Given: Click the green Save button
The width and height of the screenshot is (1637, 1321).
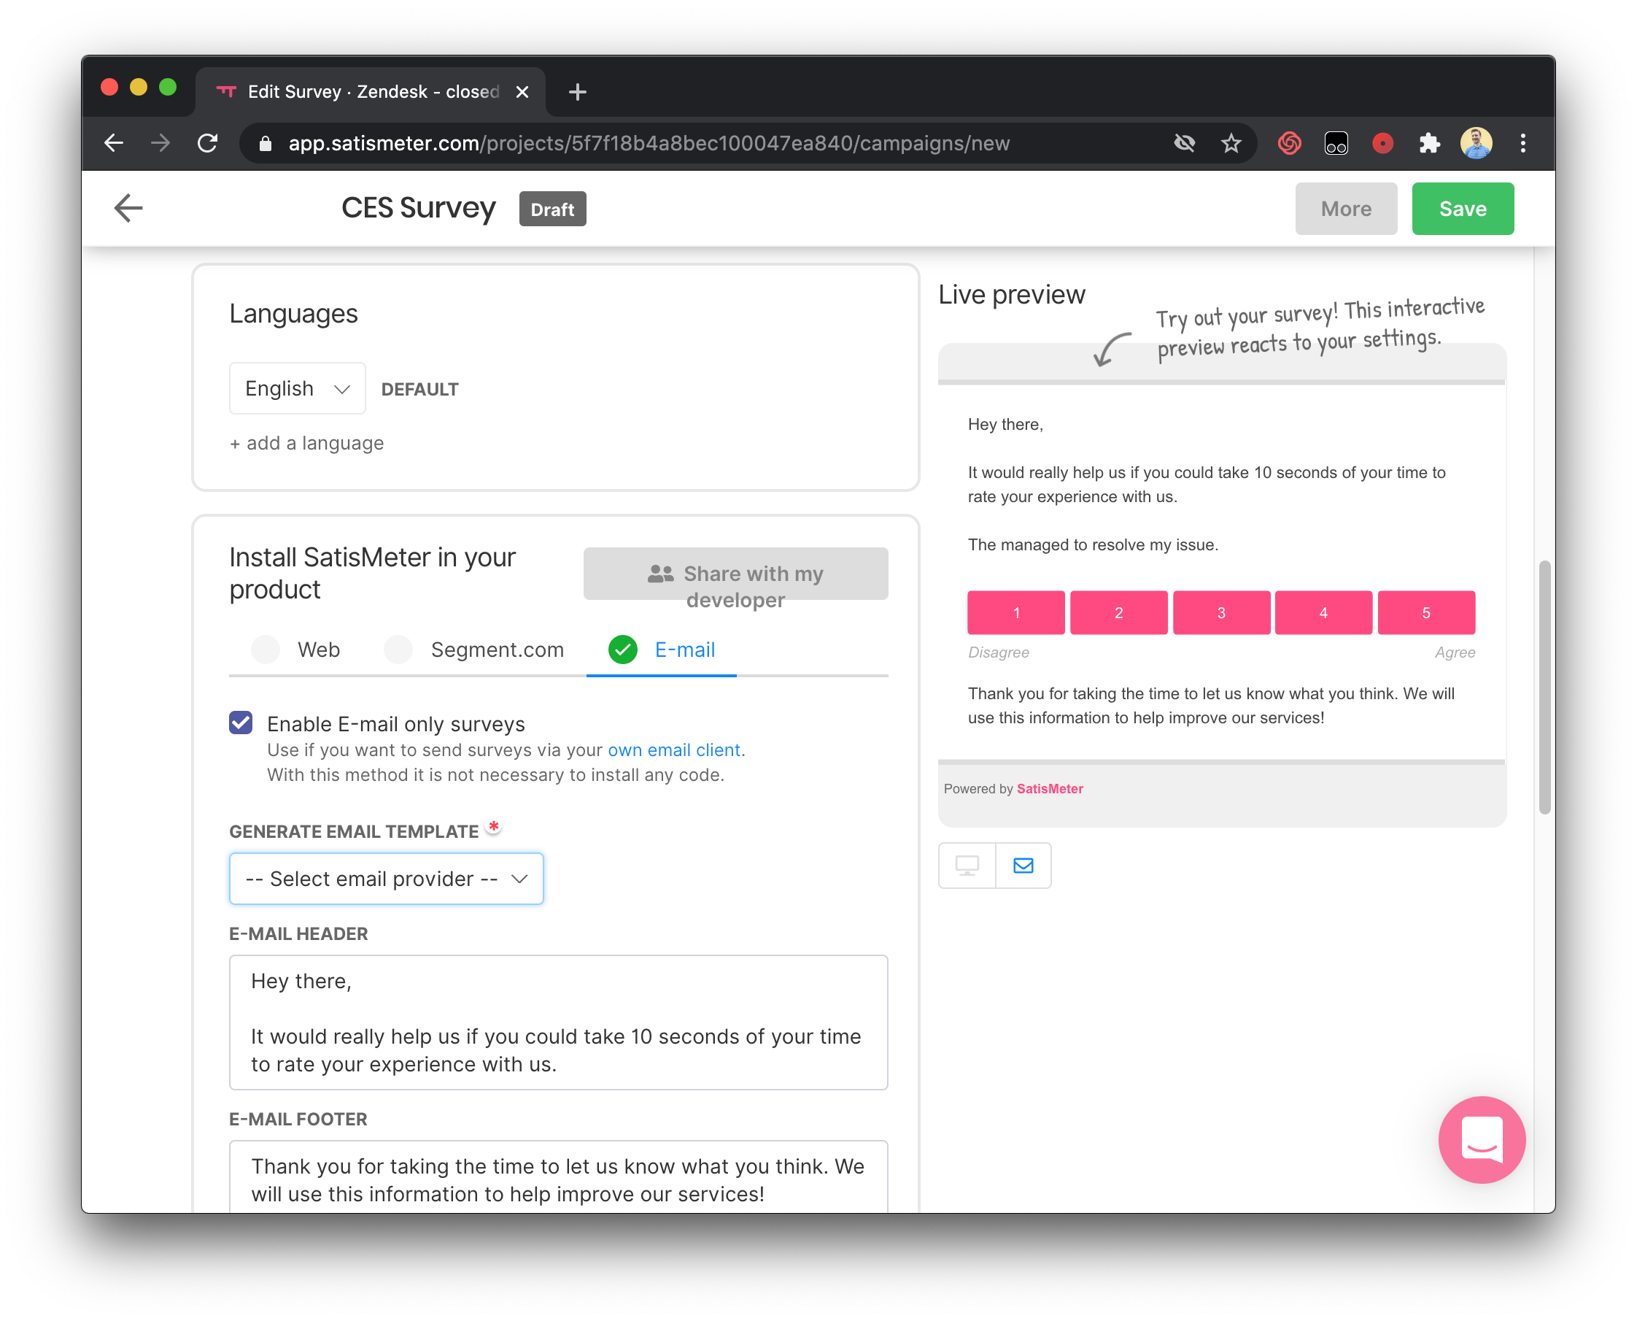Looking at the screenshot, I should click(1462, 209).
